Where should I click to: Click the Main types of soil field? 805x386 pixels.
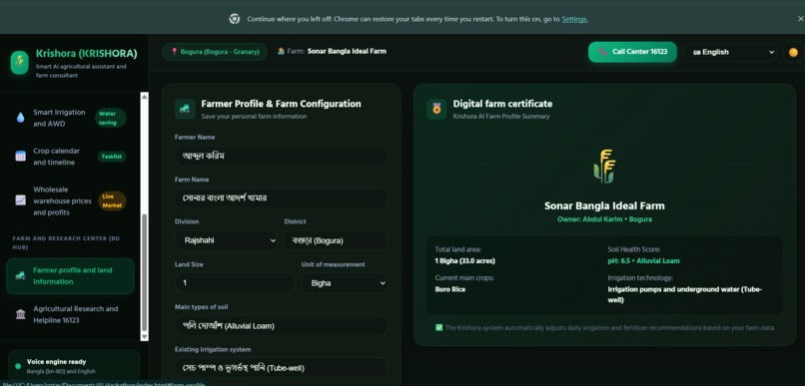pyautogui.click(x=281, y=325)
